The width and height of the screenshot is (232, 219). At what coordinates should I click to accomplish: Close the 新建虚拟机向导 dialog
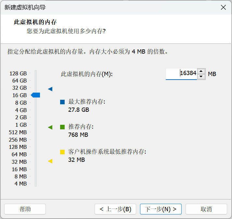pyautogui.click(x=223, y=7)
